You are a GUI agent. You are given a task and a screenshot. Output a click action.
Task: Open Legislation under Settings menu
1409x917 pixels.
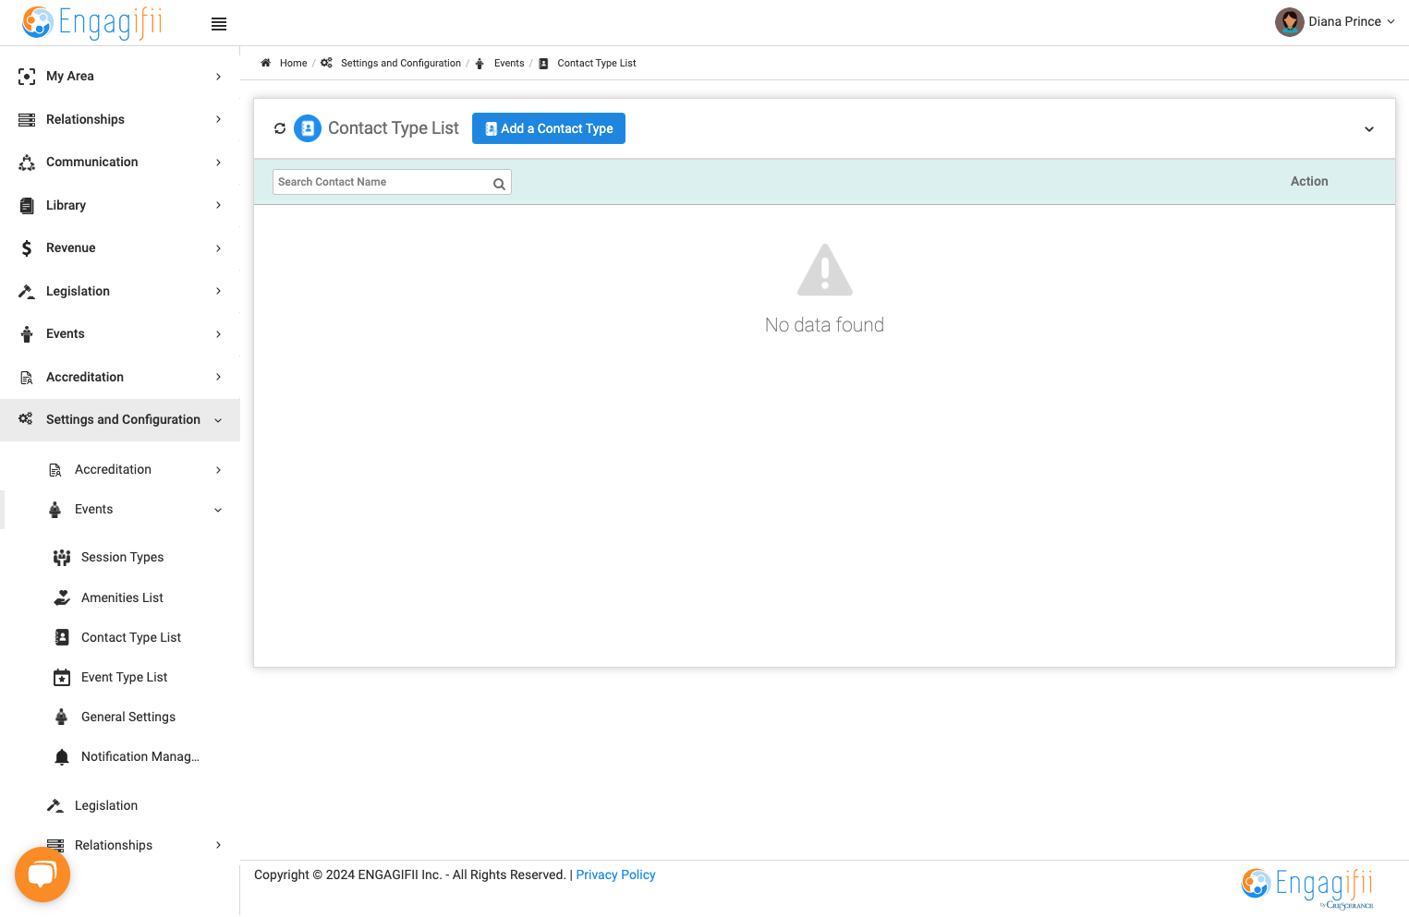coord(106,805)
